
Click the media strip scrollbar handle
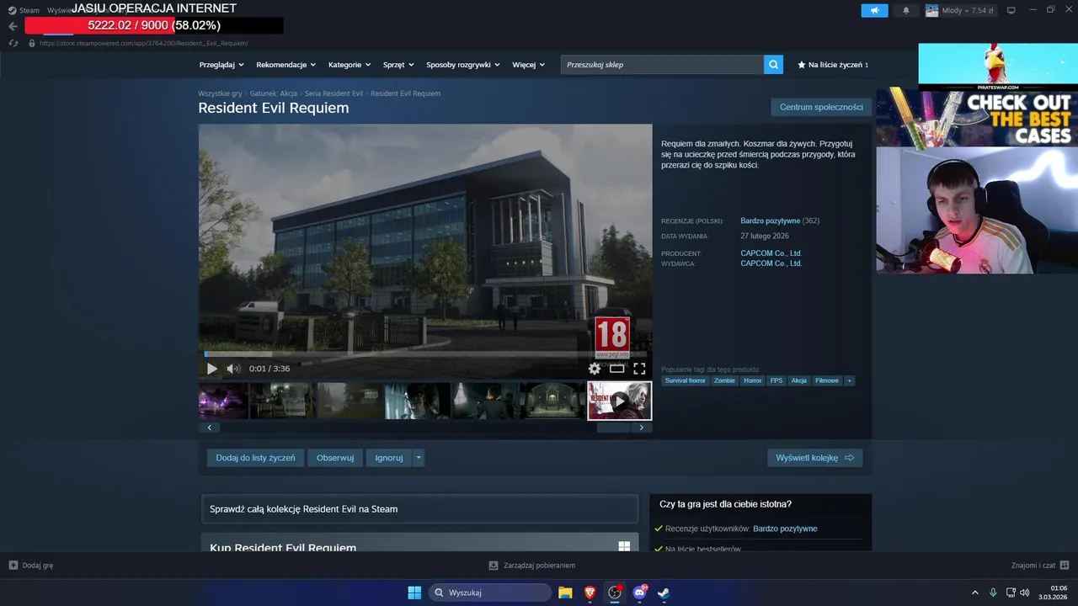pyautogui.click(x=613, y=428)
